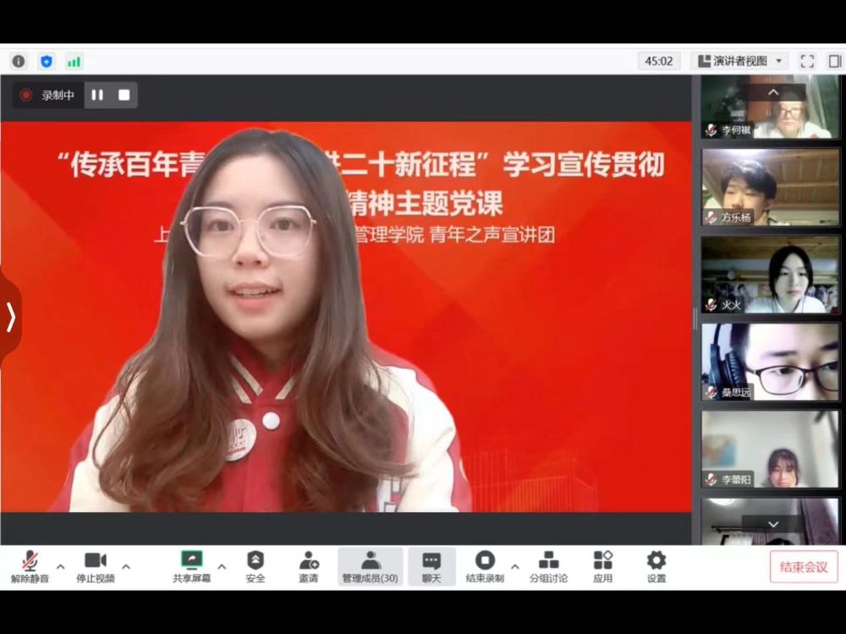Viewport: 846px width, 634px height.
Task: Click muted mic icon on 桑思远 thumbnail
Action: [x=711, y=392]
